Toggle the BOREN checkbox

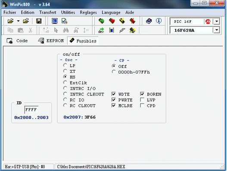(142, 94)
